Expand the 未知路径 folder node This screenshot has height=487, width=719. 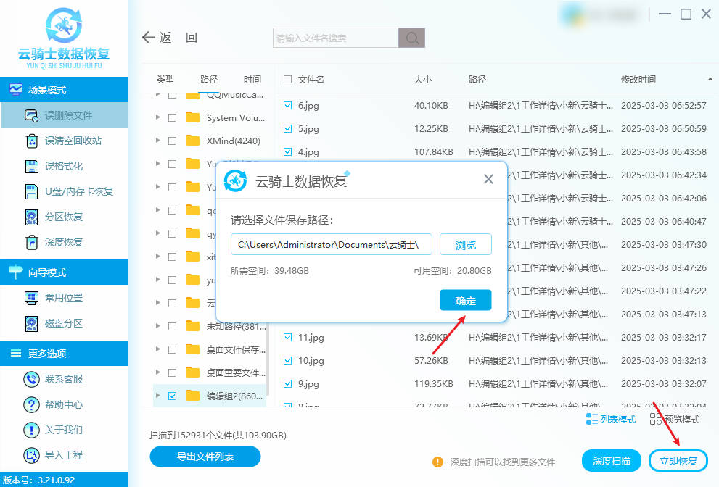pos(158,326)
